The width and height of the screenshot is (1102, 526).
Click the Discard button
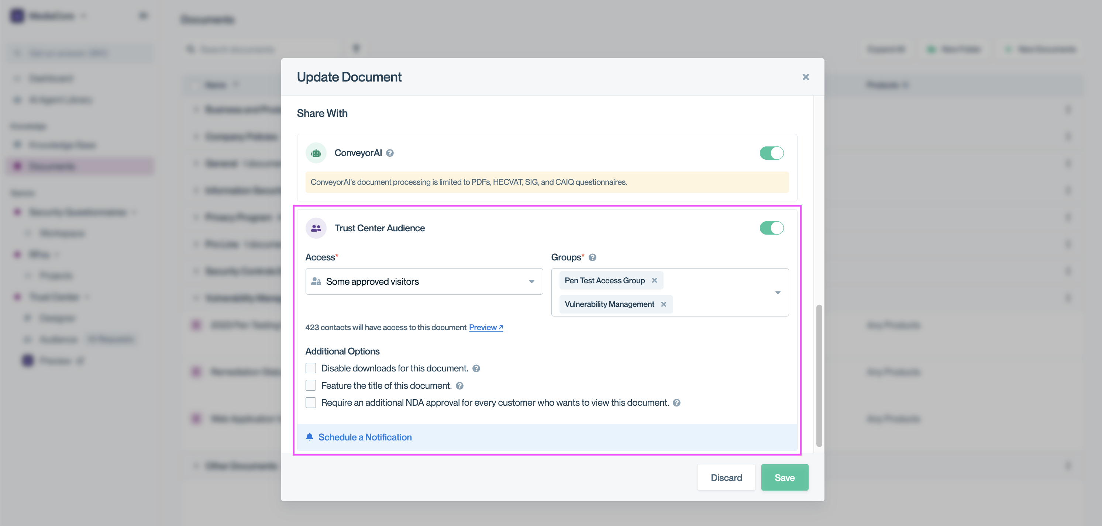point(726,478)
